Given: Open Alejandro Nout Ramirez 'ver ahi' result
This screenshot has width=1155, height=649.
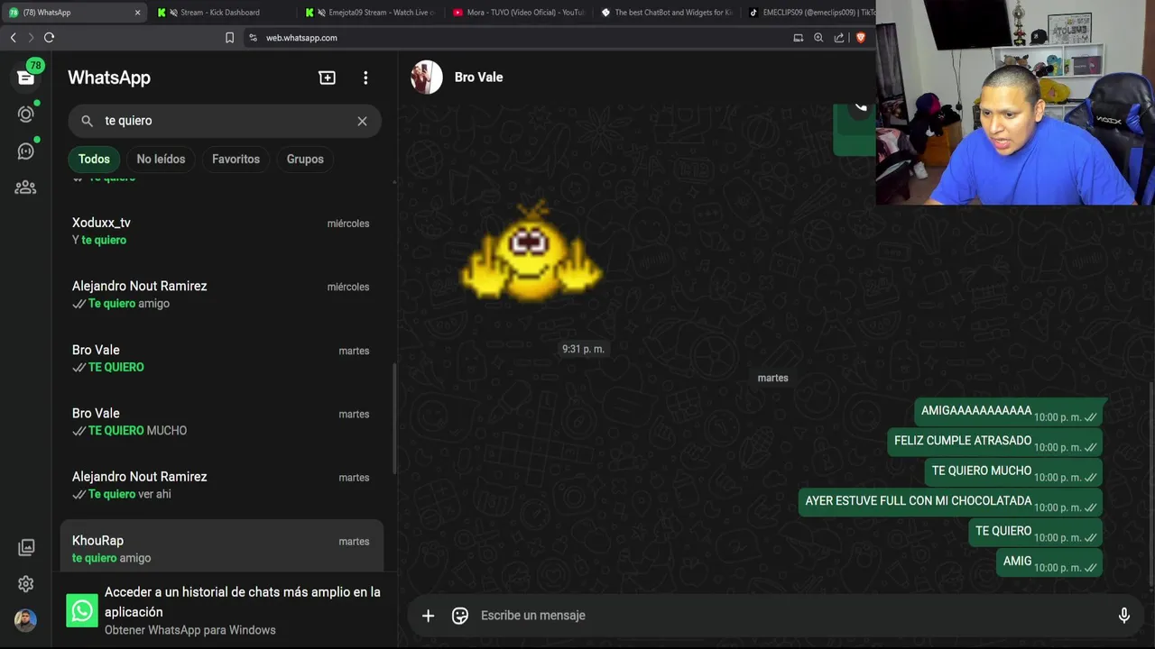Looking at the screenshot, I should point(222,486).
